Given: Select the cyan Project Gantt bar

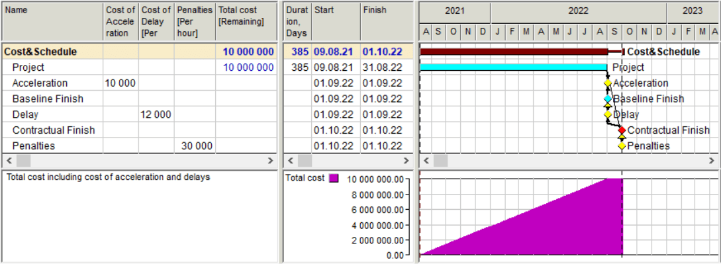Looking at the screenshot, I should [514, 67].
